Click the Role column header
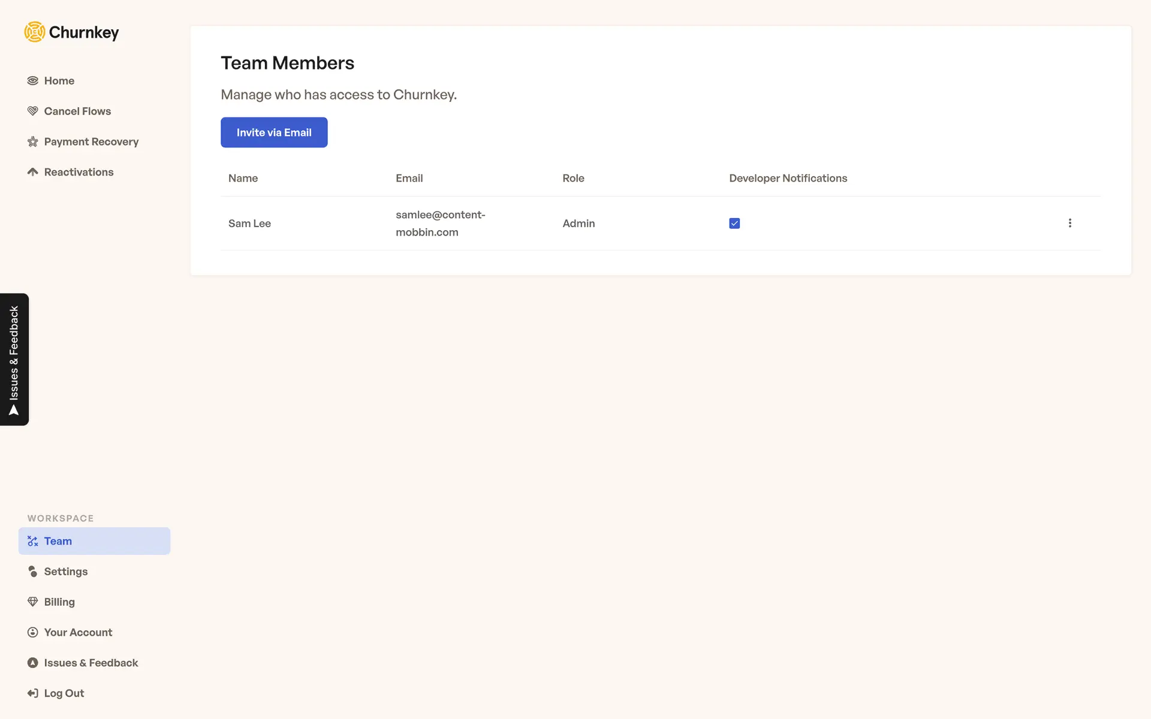Image resolution: width=1151 pixels, height=719 pixels. (x=573, y=179)
